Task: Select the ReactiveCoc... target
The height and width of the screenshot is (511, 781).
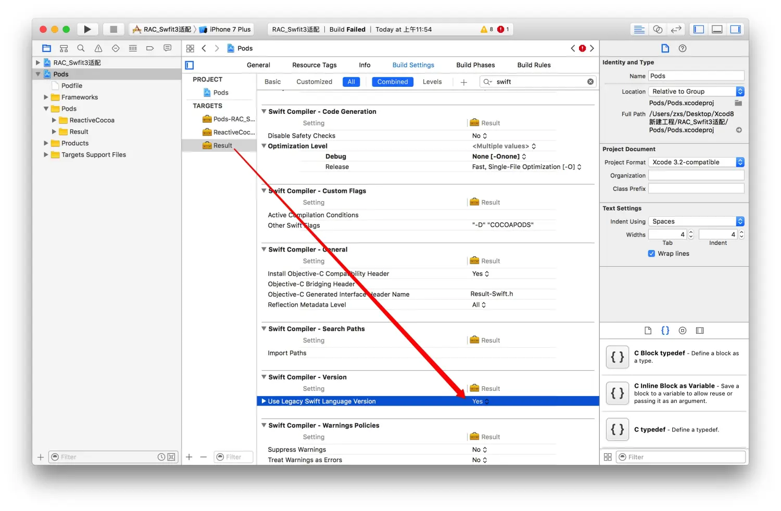Action: click(229, 133)
